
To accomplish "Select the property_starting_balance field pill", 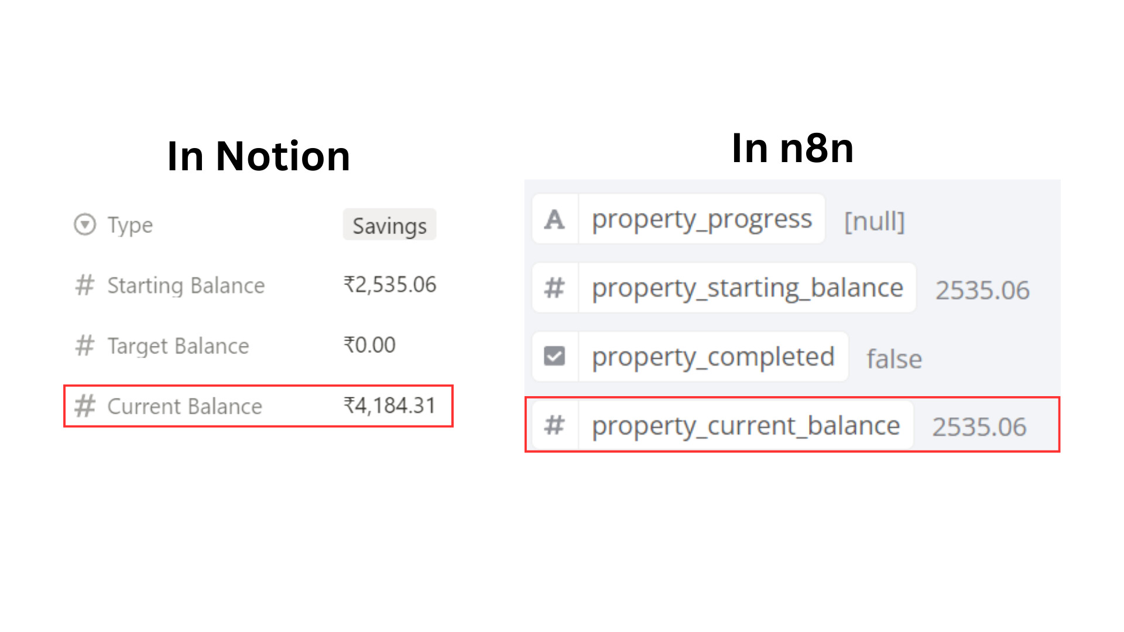I will (x=747, y=288).
